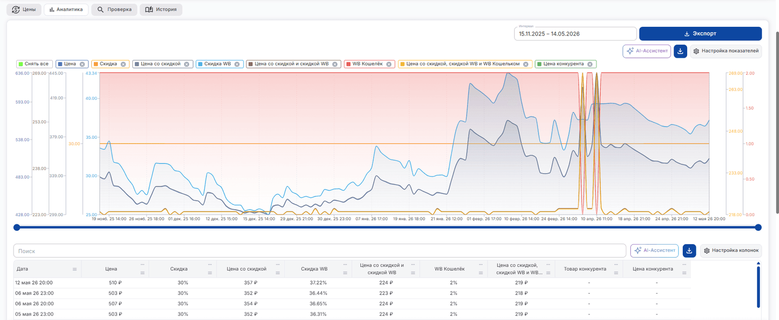Click the download icon beside Настройка показателей
Viewport: 779px width, 320px height.
click(x=680, y=51)
